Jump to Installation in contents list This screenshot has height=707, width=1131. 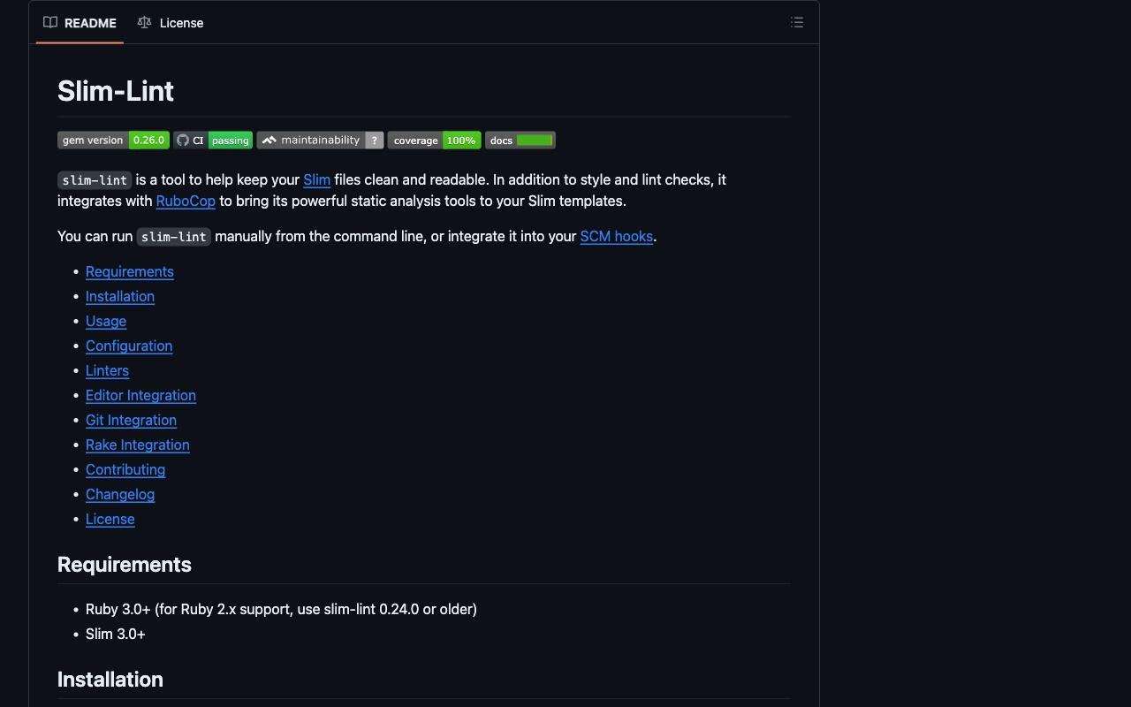120,296
